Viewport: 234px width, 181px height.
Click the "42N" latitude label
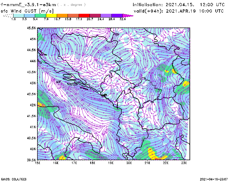pyautogui.click(x=33, y=105)
